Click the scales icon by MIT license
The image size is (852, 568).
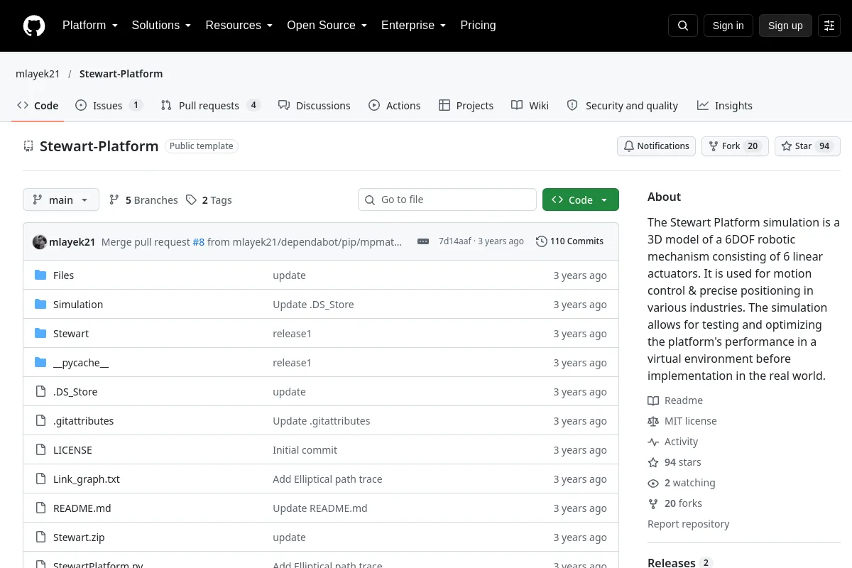653,421
